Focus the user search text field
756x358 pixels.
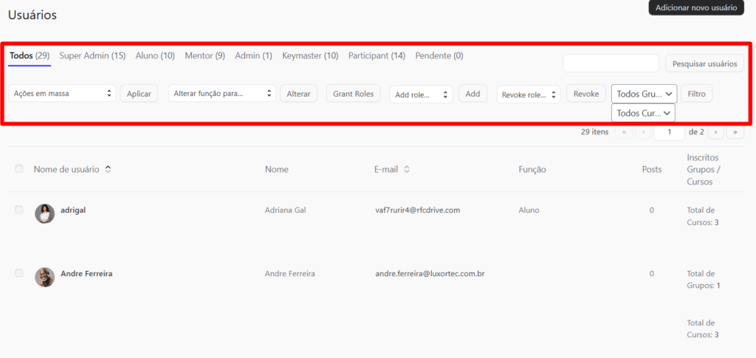[611, 63]
